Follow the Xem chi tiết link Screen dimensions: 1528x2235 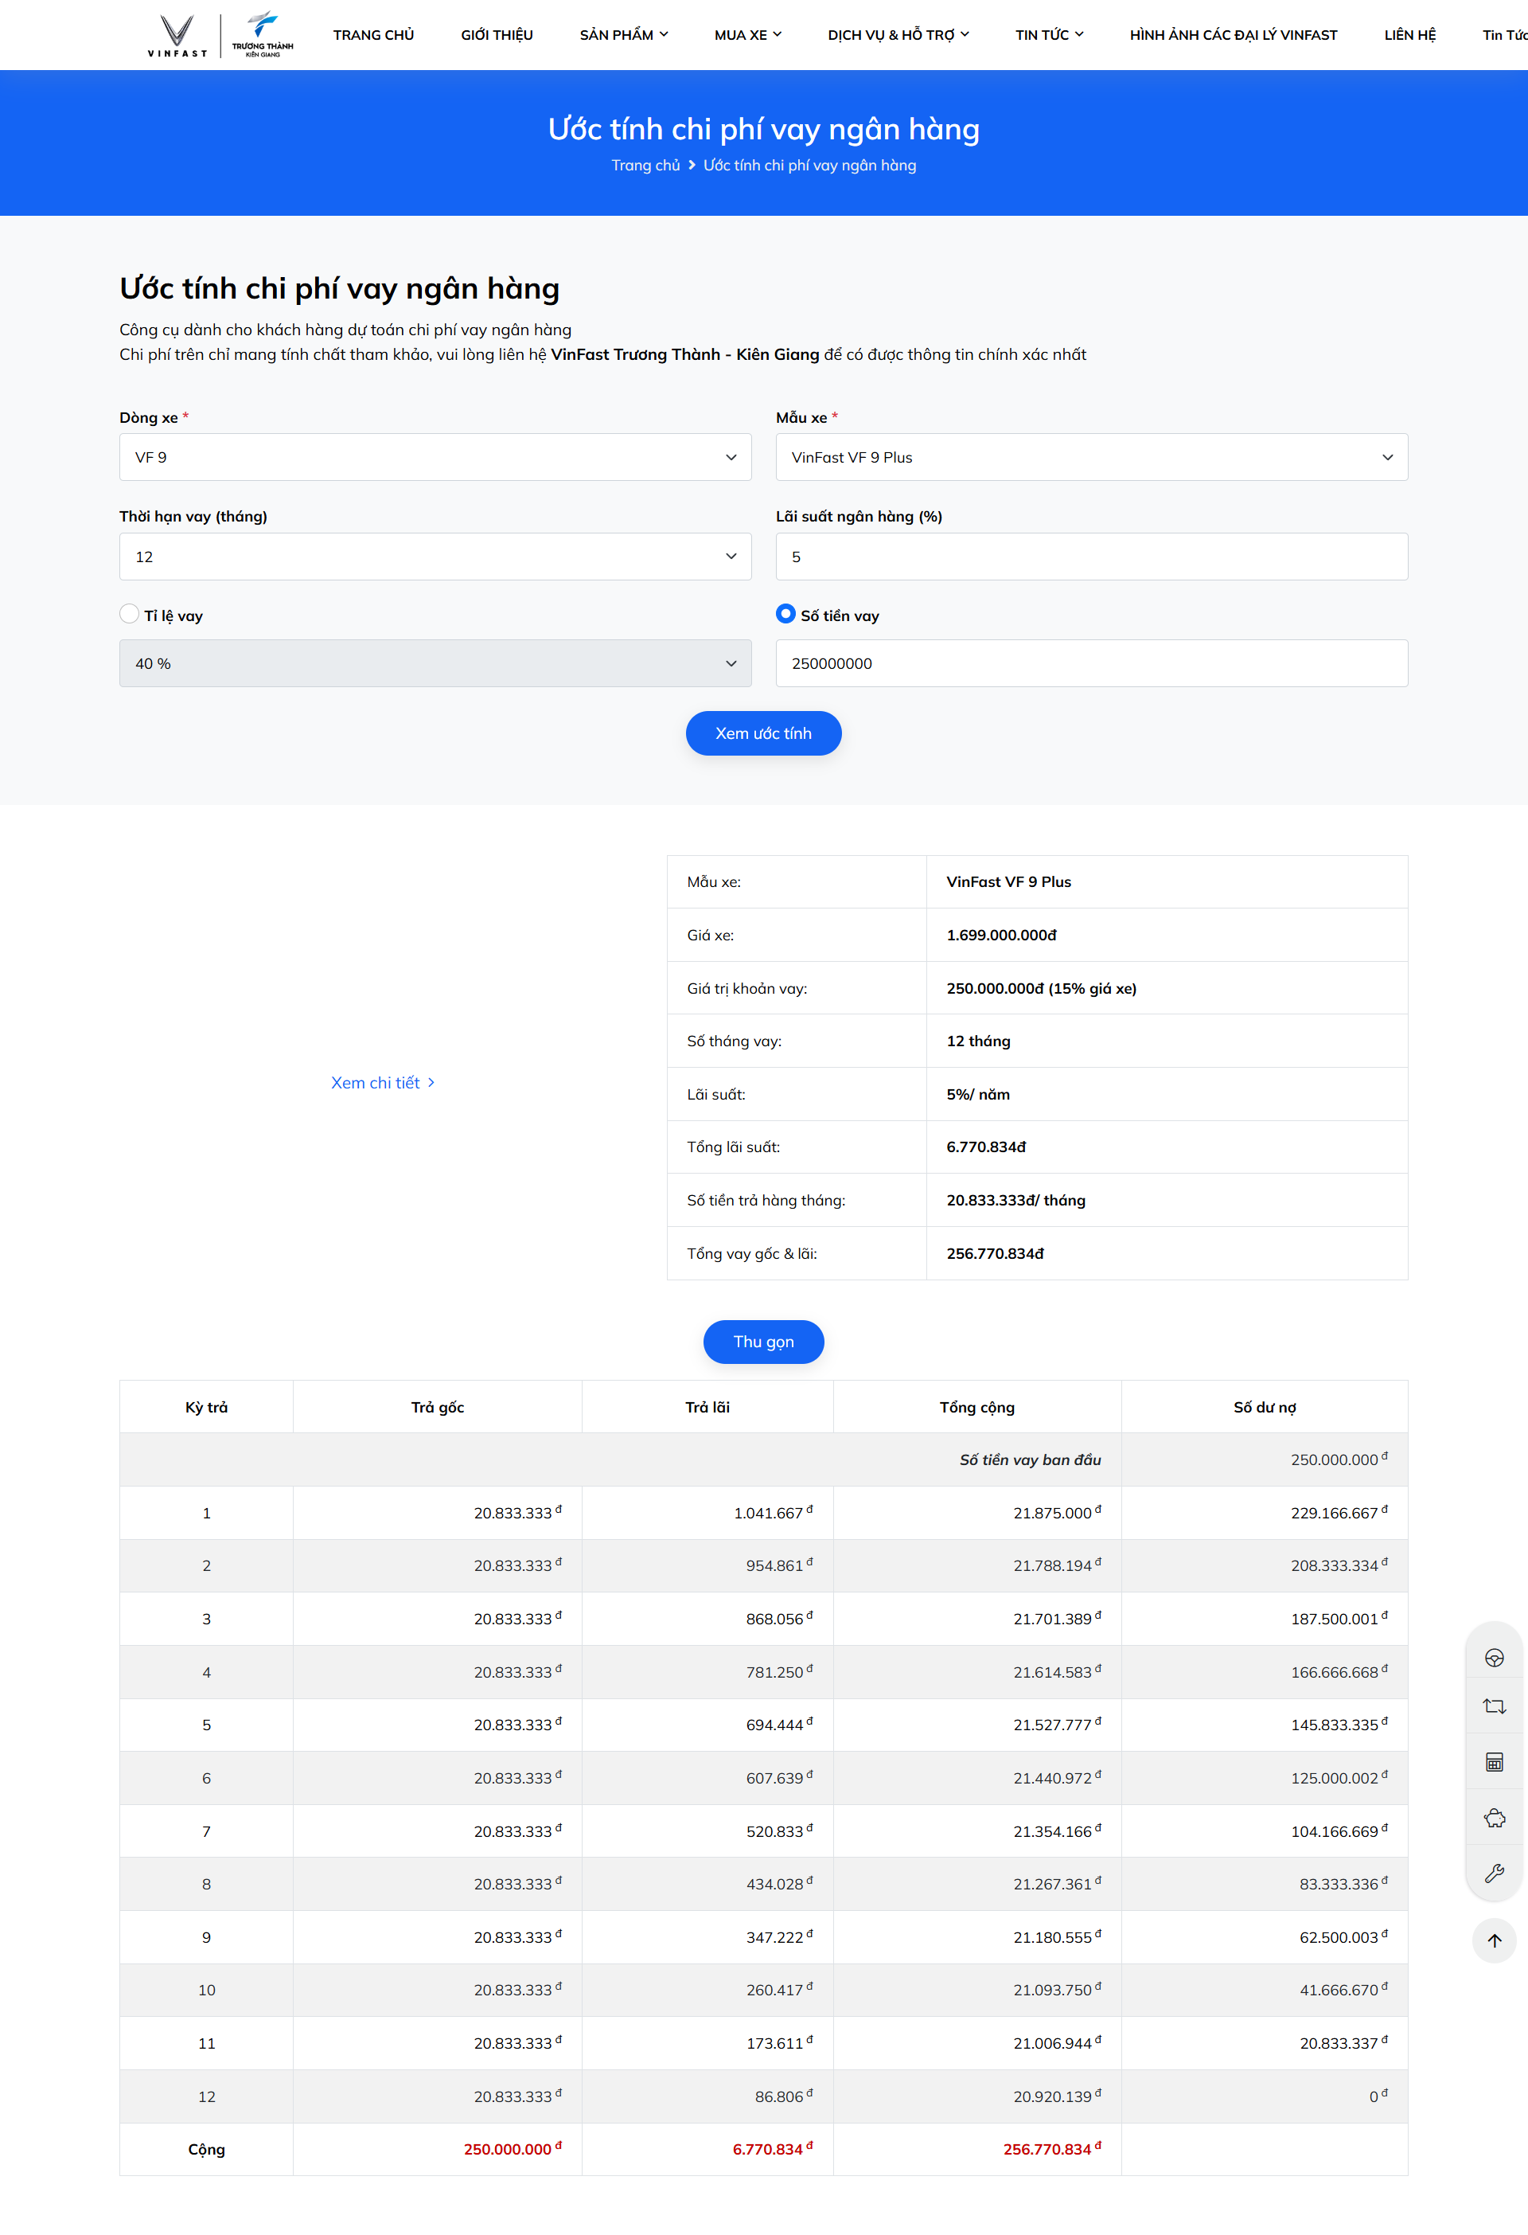(383, 1083)
